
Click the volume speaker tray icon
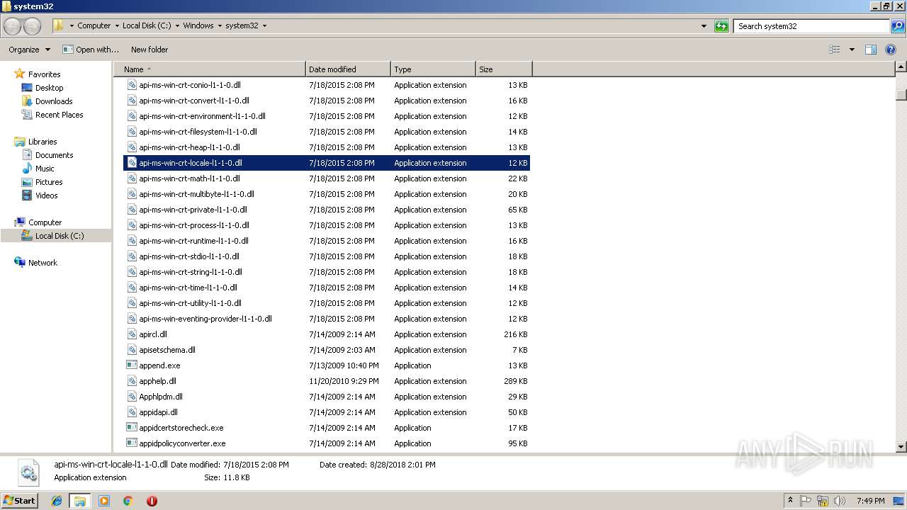840,501
